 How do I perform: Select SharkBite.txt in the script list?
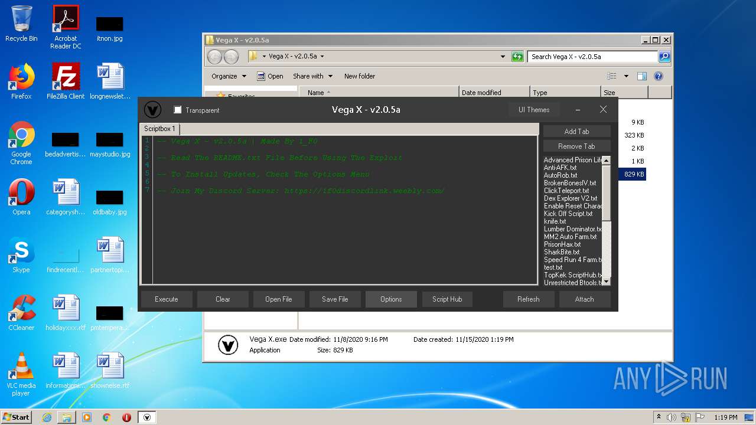pos(562,252)
